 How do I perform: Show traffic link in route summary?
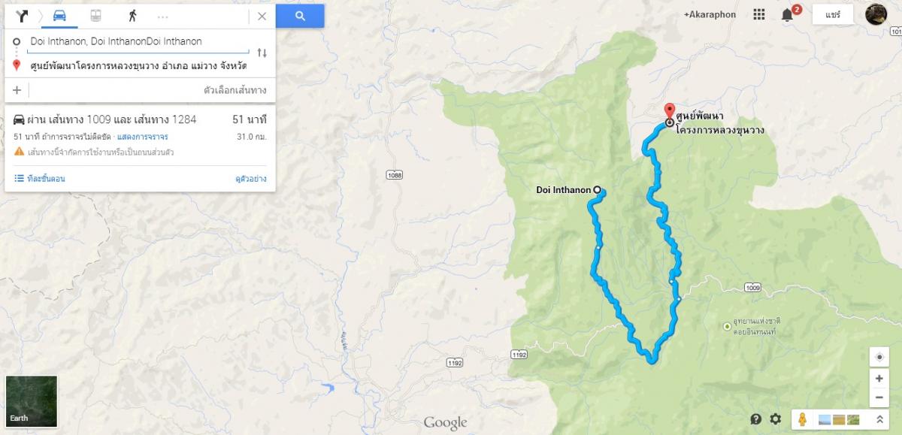(142, 137)
